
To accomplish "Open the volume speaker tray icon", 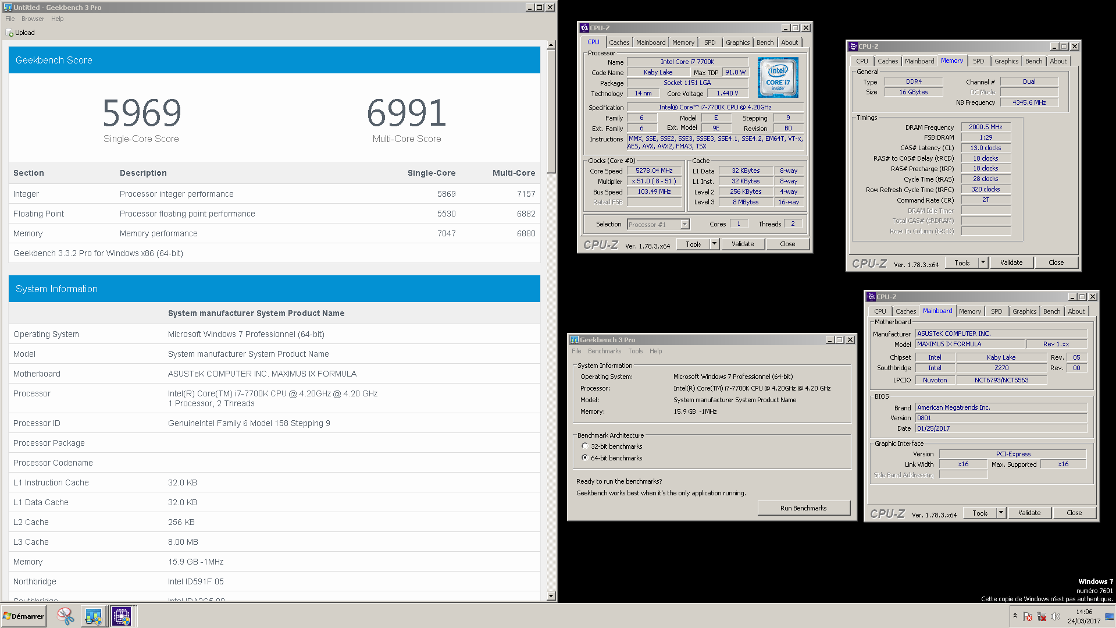I will tap(1056, 616).
